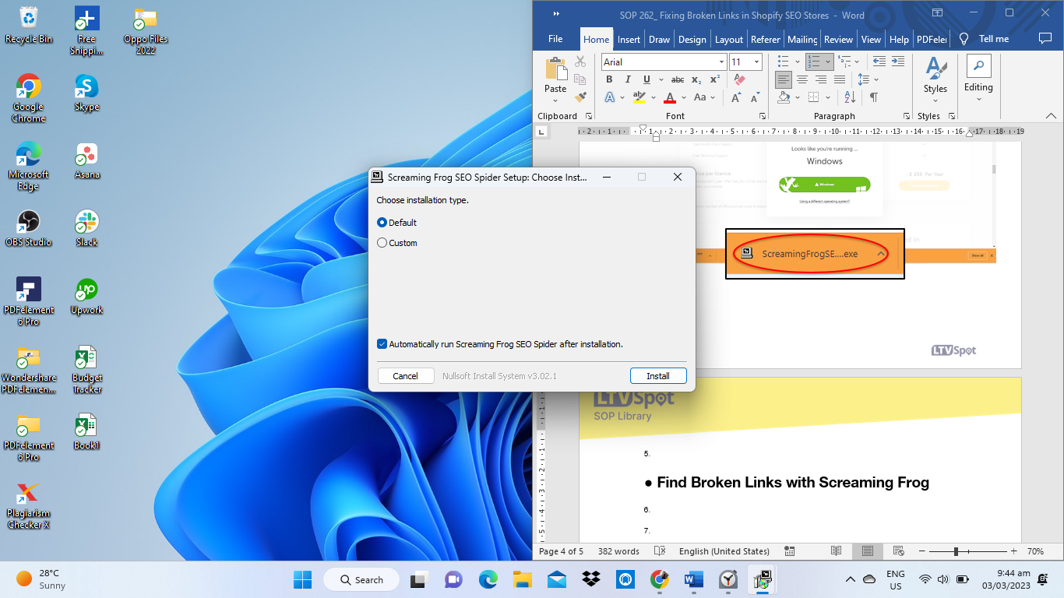Click the Borders icon
This screenshot has width=1064, height=598.
click(x=814, y=97)
